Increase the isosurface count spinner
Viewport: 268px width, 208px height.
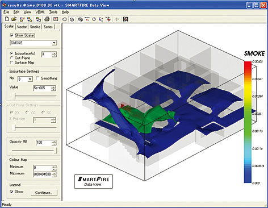click(x=55, y=53)
